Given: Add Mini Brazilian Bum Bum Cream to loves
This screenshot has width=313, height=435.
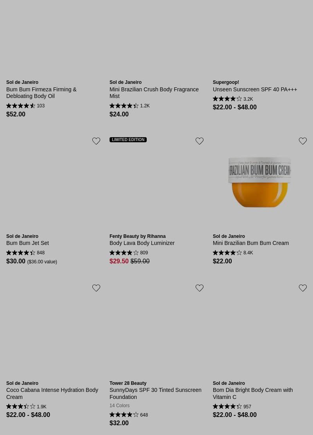Looking at the screenshot, I should click(303, 141).
